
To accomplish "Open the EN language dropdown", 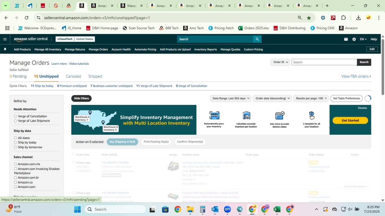I will [363, 39].
